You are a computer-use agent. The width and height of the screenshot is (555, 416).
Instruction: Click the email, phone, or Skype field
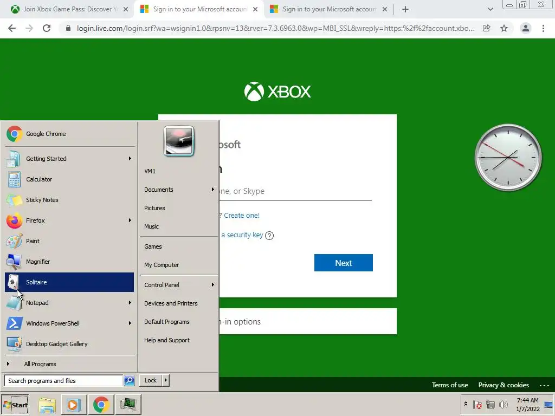click(x=295, y=191)
